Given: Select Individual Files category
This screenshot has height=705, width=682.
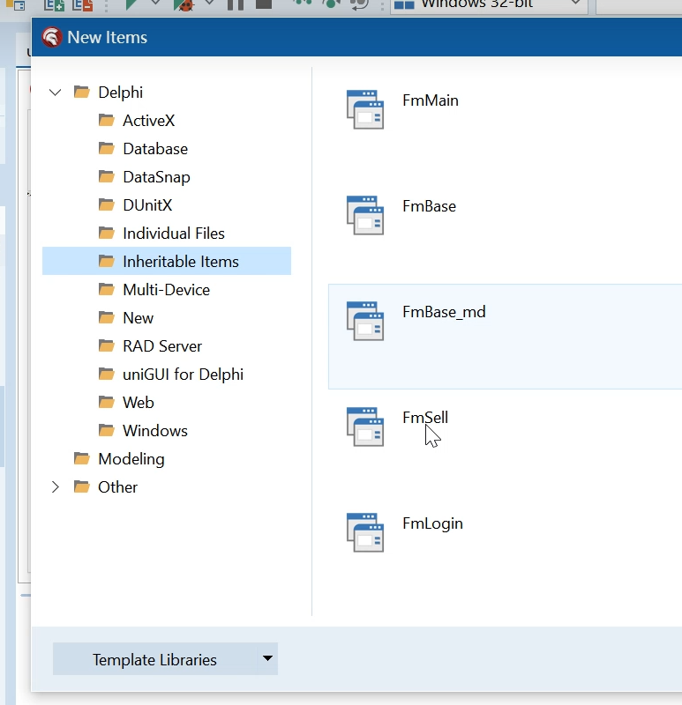Looking at the screenshot, I should point(173,234).
